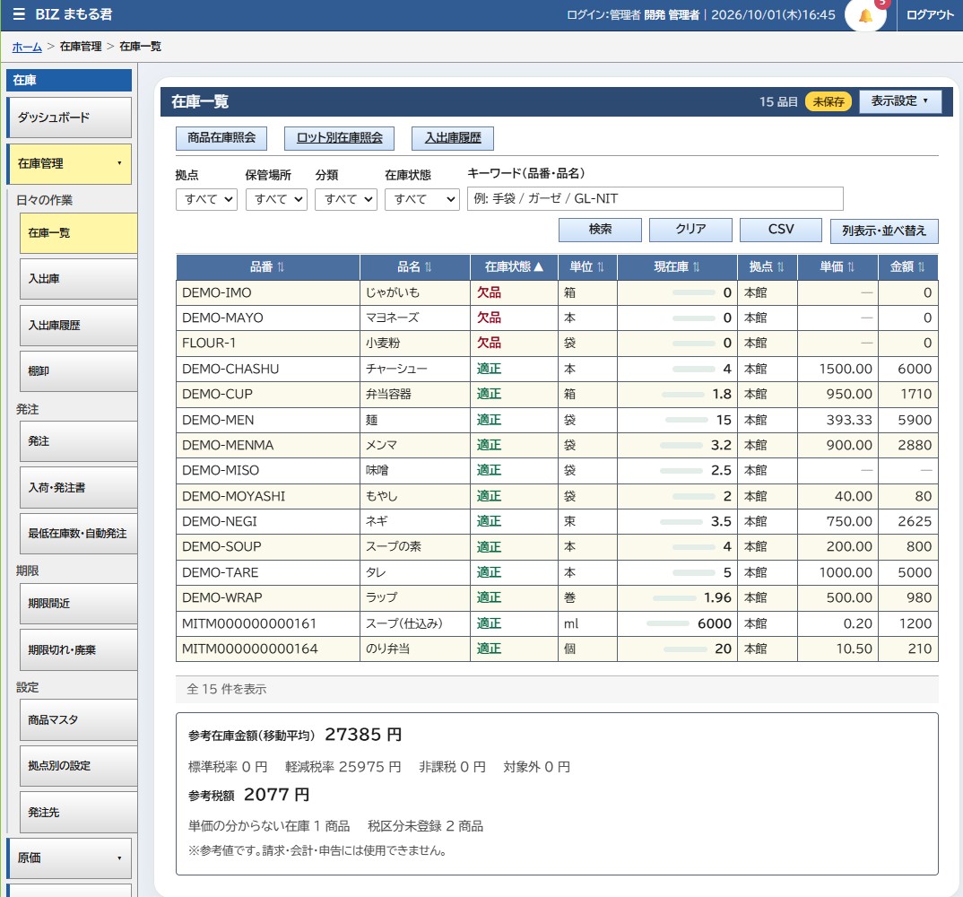Viewport: 963px width, 897px height.
Task: Open 棚卸 in the sidebar
Action: pos(78,371)
